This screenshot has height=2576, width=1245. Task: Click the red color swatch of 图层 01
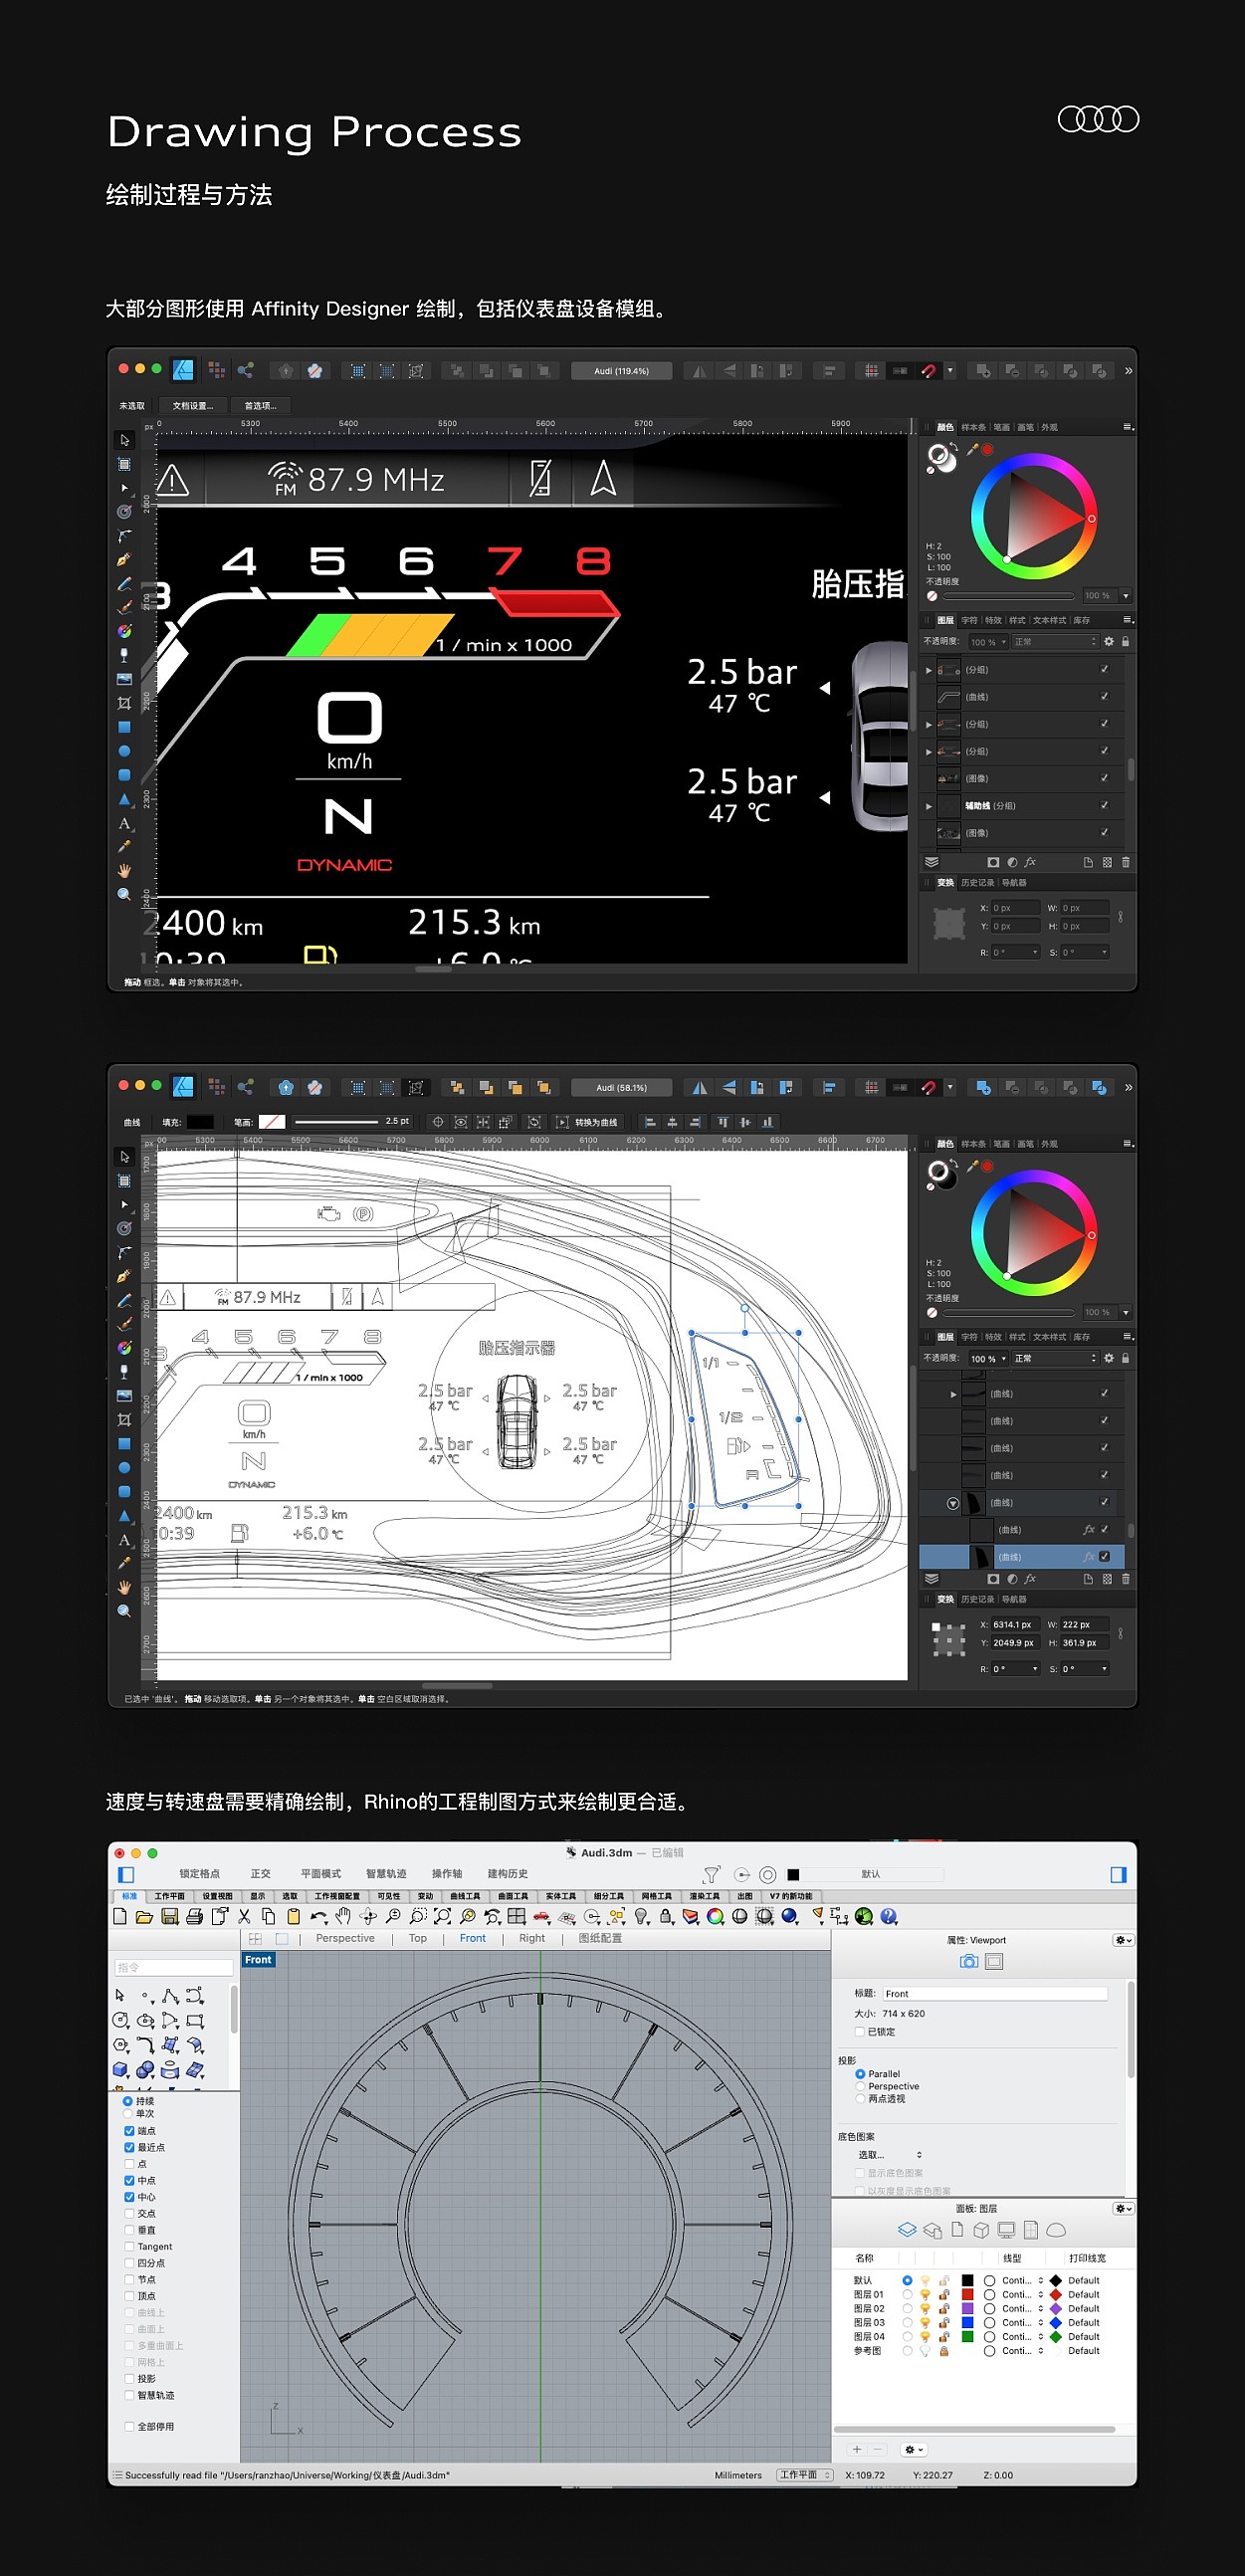tap(967, 2294)
